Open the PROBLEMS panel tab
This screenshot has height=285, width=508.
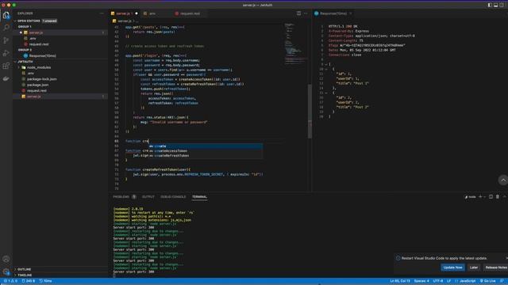[121, 197]
